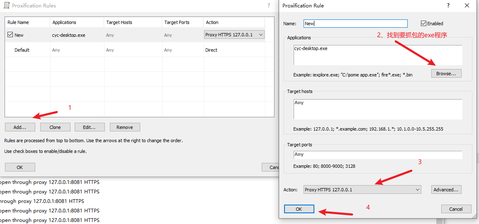Click OK in the Proxification Rules window
The width and height of the screenshot is (479, 224).
(x=20, y=167)
